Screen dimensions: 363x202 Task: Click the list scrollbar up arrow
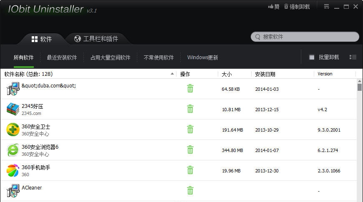359,81
